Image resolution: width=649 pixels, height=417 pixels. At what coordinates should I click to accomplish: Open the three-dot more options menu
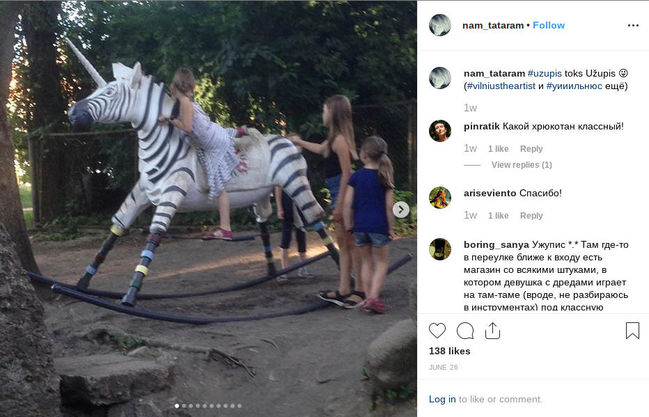pos(632,25)
